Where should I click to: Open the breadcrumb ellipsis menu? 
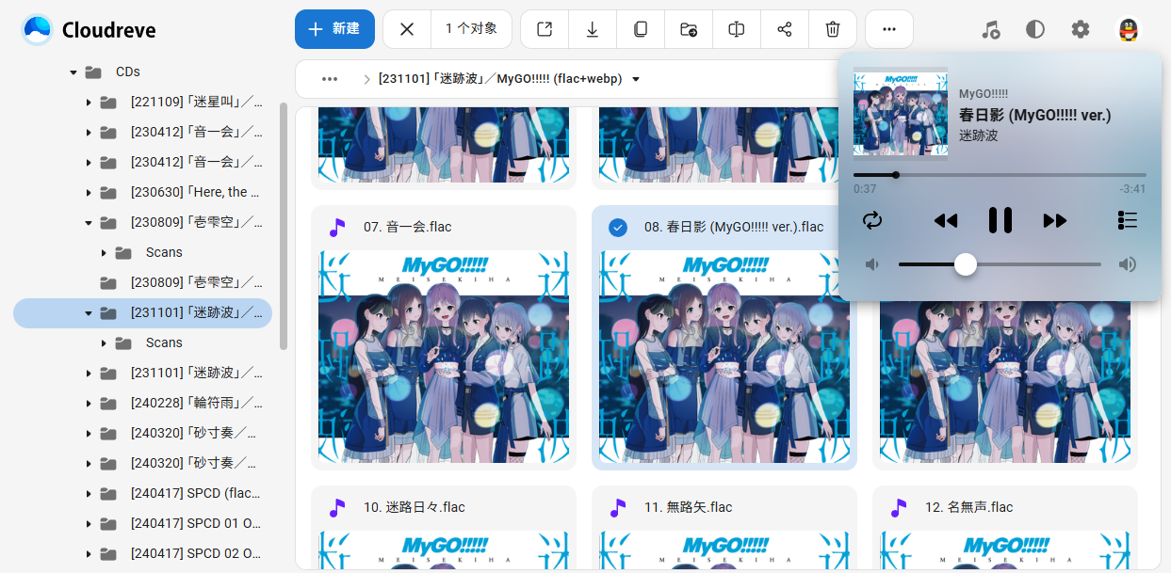click(x=329, y=79)
